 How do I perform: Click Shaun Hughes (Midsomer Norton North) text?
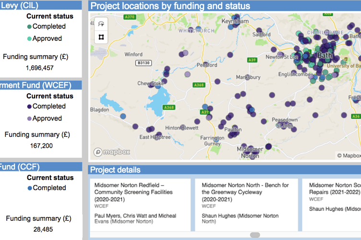click(x=240, y=218)
